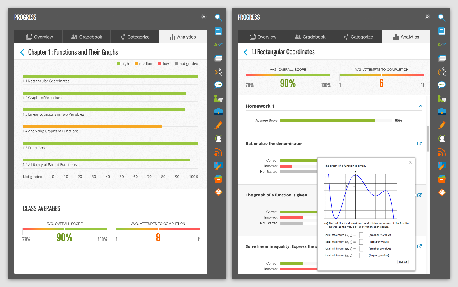The width and height of the screenshot is (458, 287).
Task: Open 'Rationalize the denominator' in new window
Action: [x=419, y=143]
